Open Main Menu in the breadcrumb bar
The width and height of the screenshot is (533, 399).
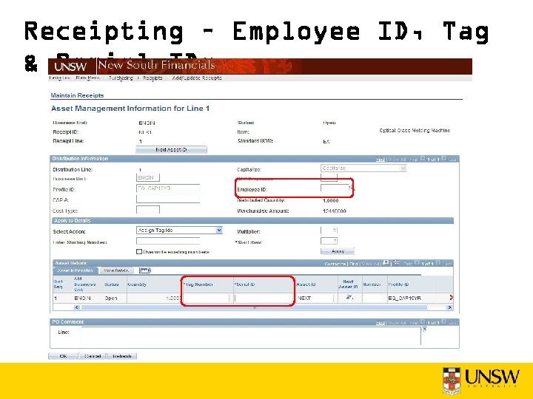(87, 78)
